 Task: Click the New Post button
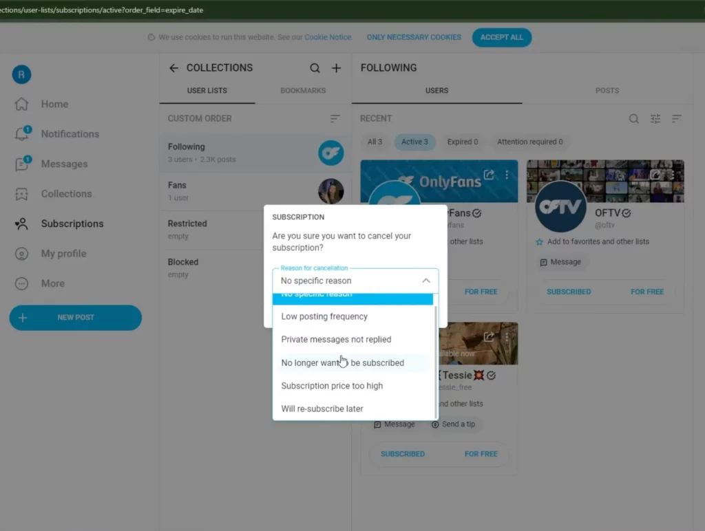pos(75,318)
